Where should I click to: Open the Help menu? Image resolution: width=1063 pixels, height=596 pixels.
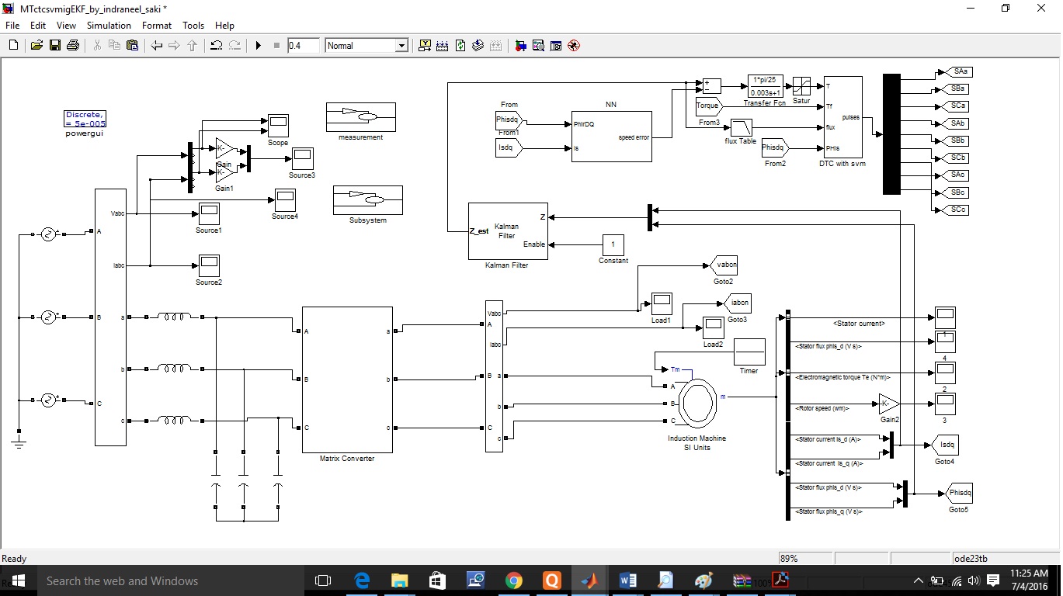[224, 26]
